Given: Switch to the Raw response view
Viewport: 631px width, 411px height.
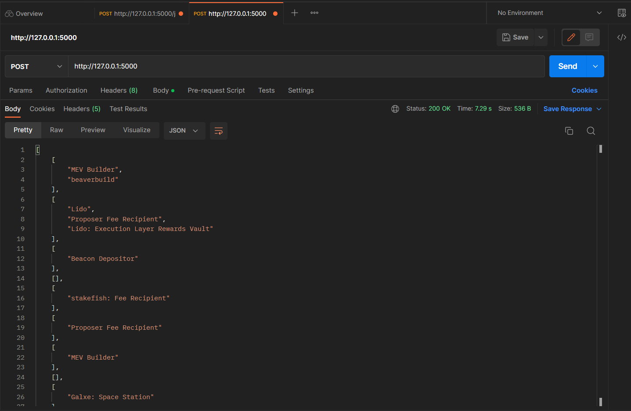Looking at the screenshot, I should coord(56,130).
